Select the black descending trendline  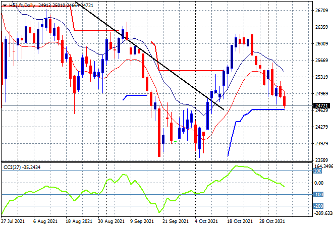pos(150,56)
